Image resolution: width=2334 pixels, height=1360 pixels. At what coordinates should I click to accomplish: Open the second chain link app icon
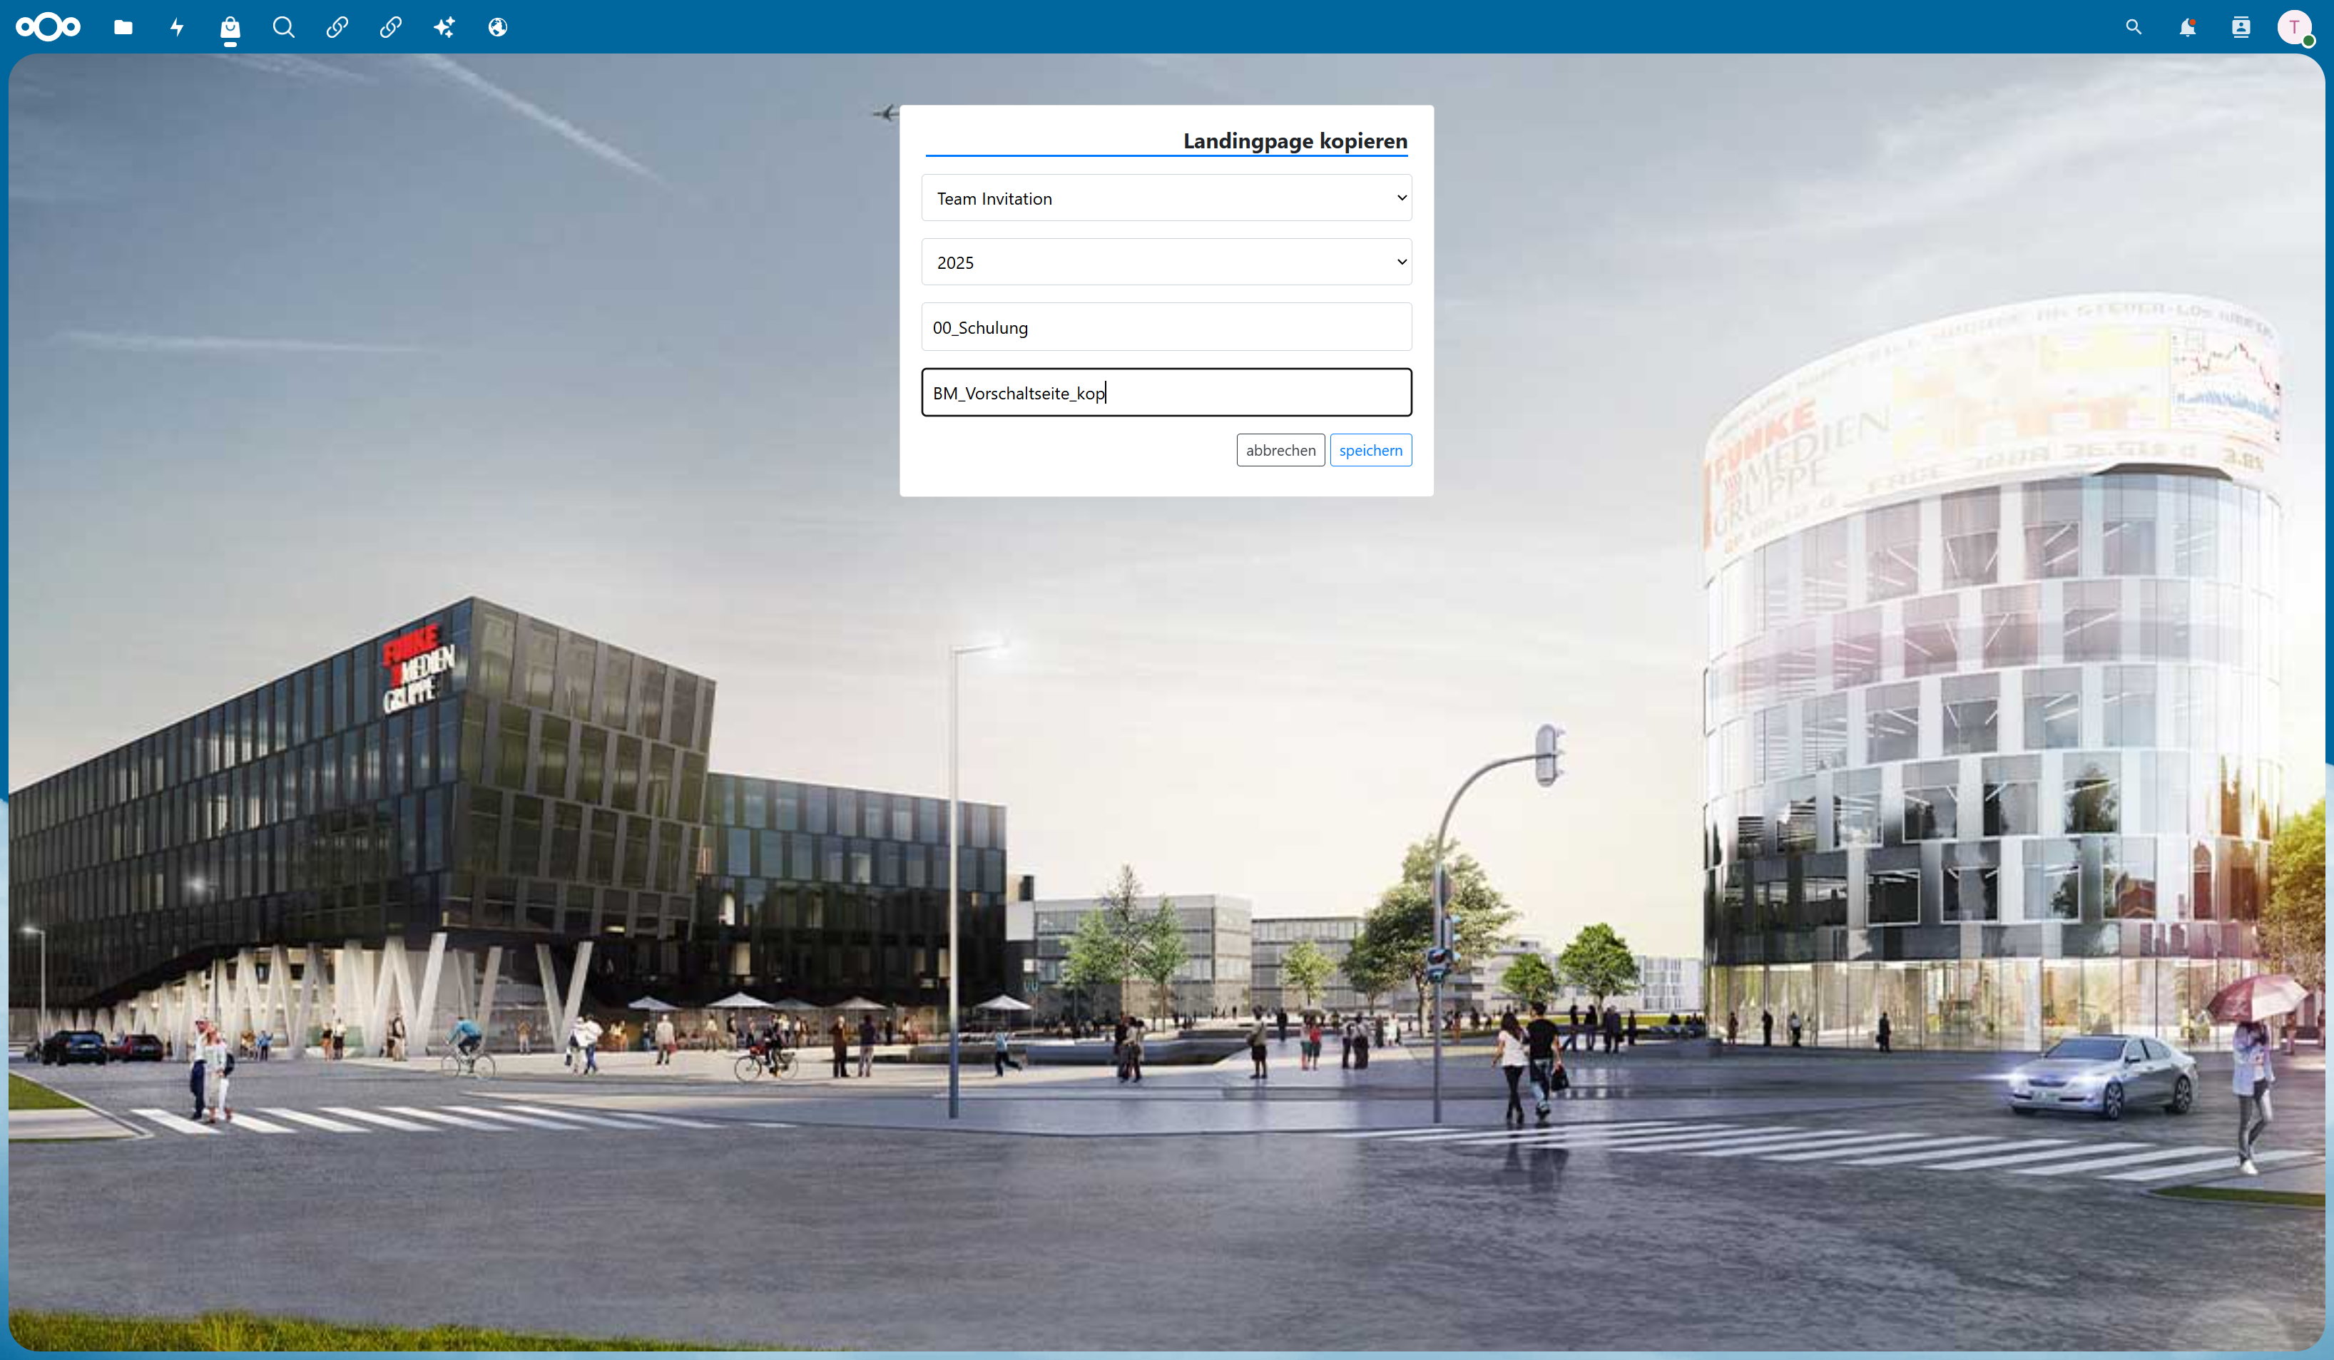pyautogui.click(x=391, y=27)
